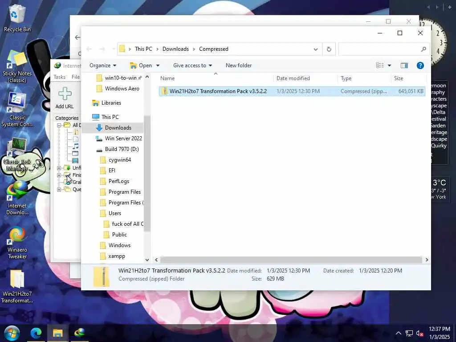The height and width of the screenshot is (342, 456).
Task: Toggle the preview pane icon in Explorer
Action: (x=404, y=65)
